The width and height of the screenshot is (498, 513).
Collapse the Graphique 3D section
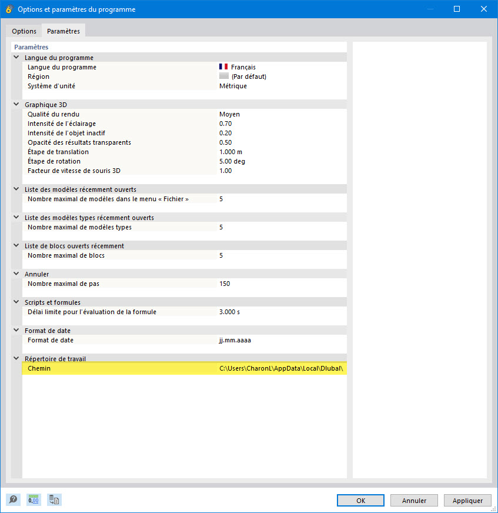coord(15,105)
